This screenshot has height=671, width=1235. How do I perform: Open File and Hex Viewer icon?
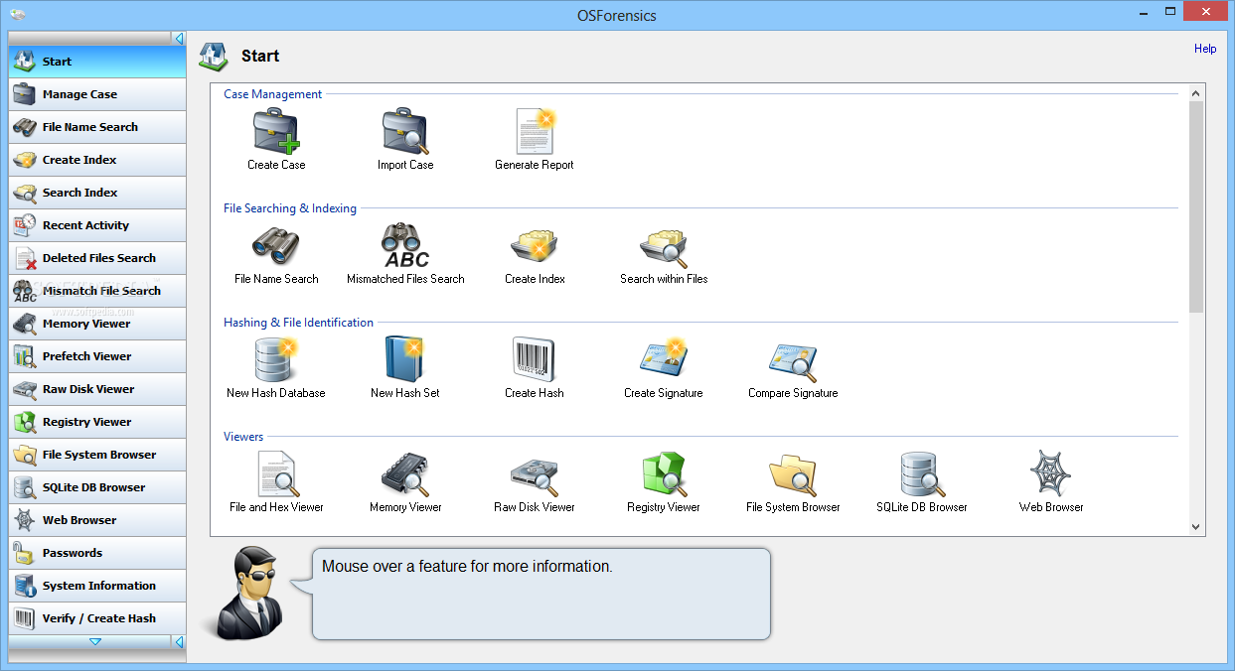(x=276, y=473)
